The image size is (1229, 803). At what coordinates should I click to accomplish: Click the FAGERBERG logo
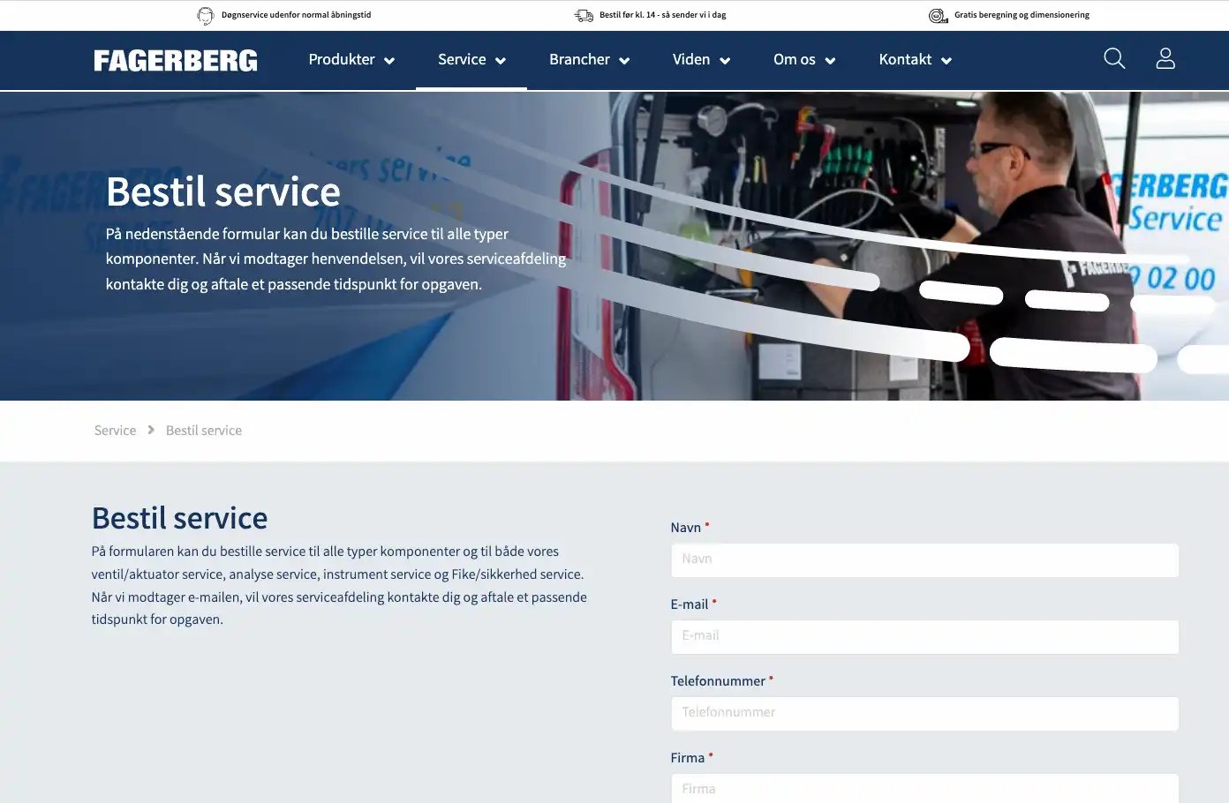[x=176, y=60]
